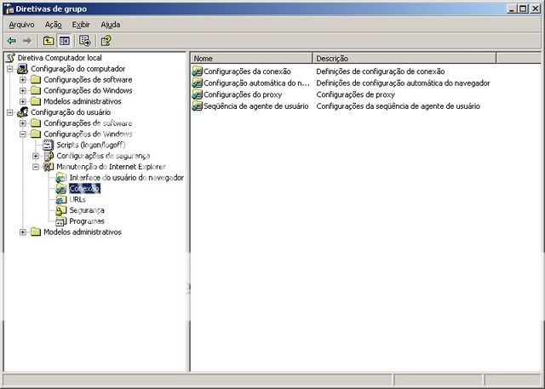Select Modelos administrativos label under usuário
The height and width of the screenshot is (389, 545).
point(83,232)
